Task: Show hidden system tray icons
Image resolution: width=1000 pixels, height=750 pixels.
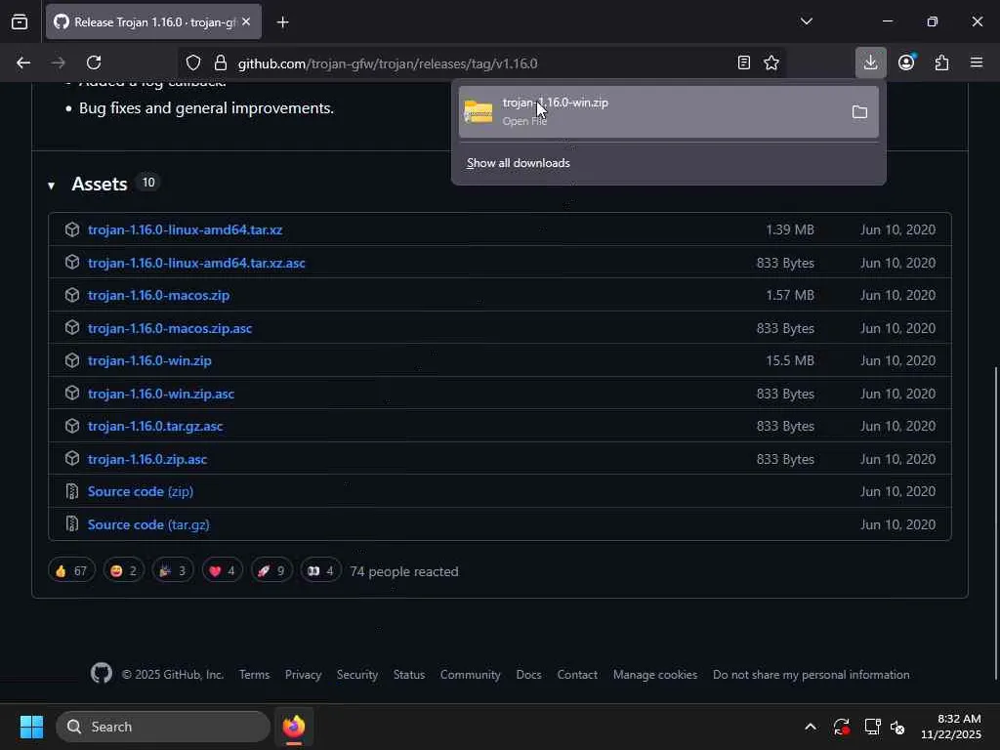Action: [810, 727]
